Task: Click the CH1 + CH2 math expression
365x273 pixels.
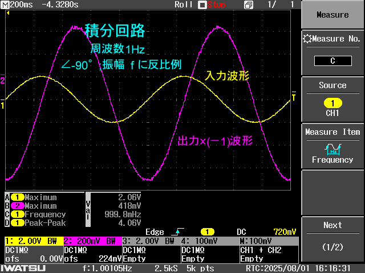Action: [261, 250]
